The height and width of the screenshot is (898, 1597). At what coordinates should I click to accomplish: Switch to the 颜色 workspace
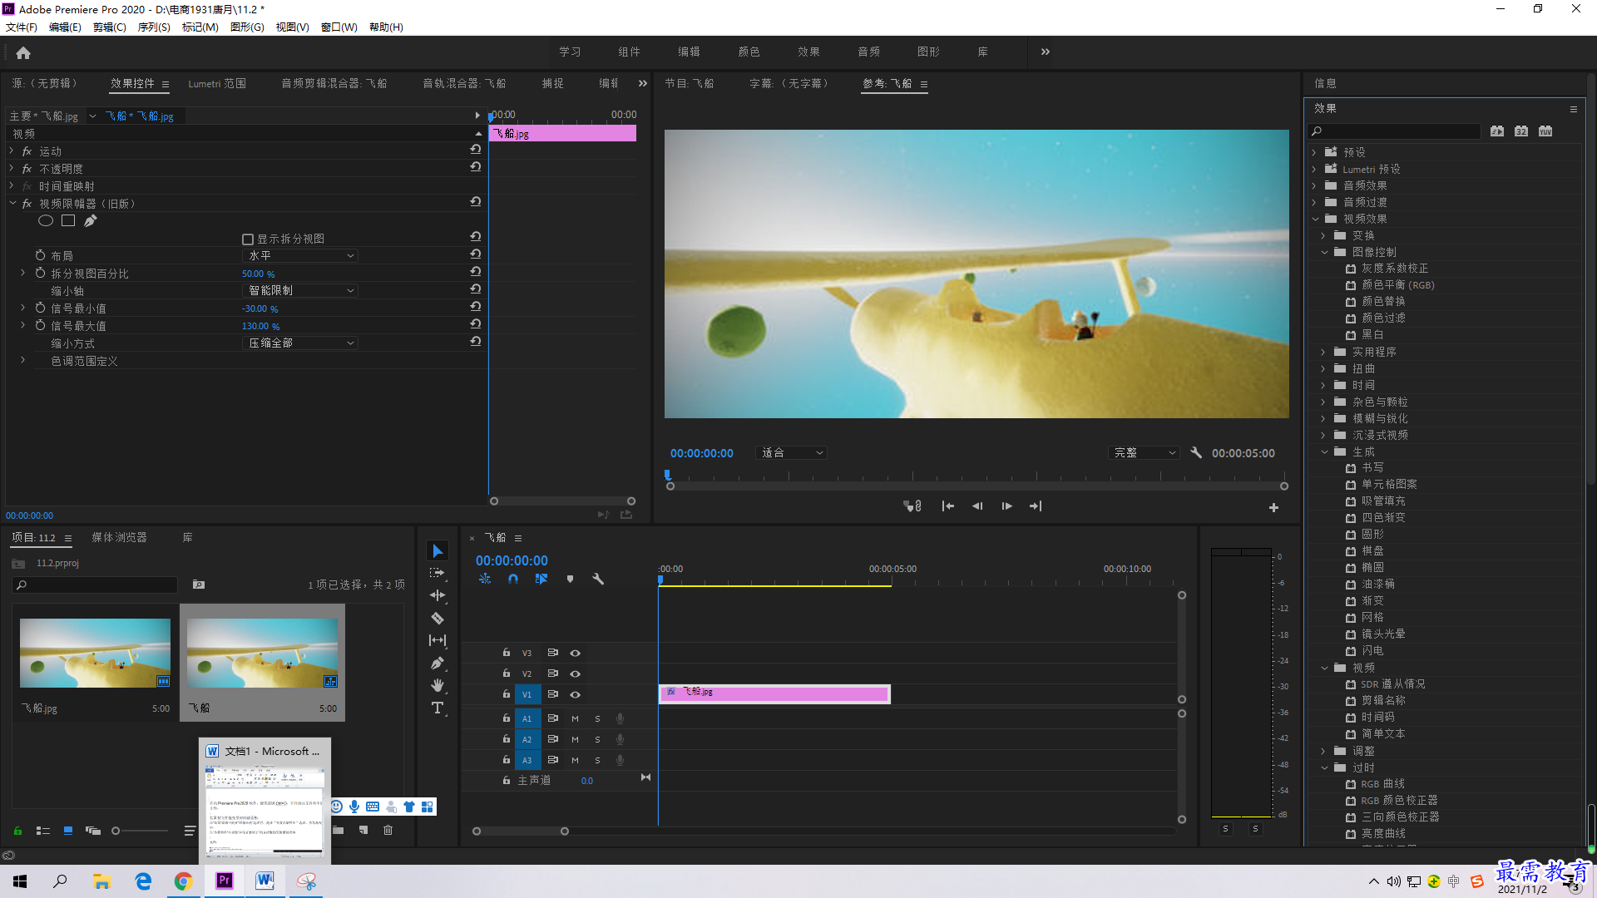point(749,52)
